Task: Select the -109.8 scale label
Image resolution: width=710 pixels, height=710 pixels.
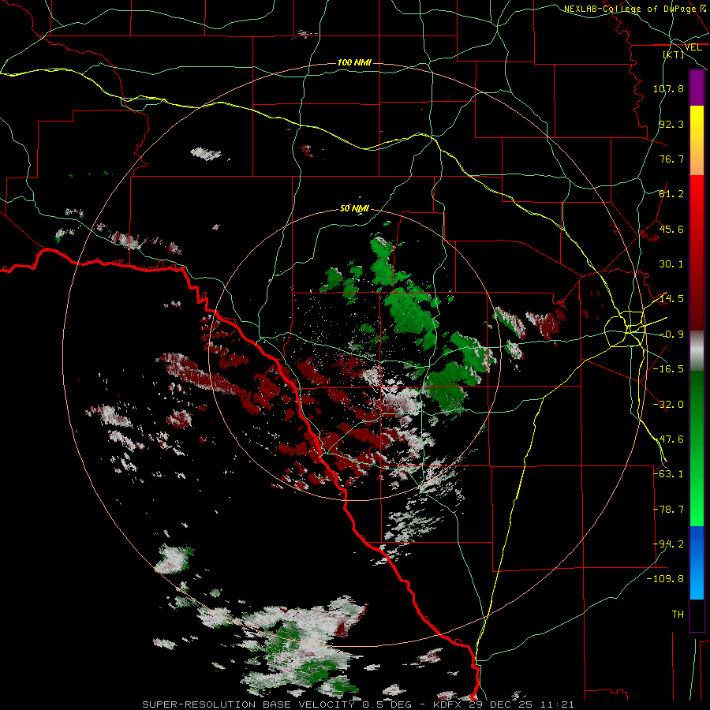Action: 665,579
